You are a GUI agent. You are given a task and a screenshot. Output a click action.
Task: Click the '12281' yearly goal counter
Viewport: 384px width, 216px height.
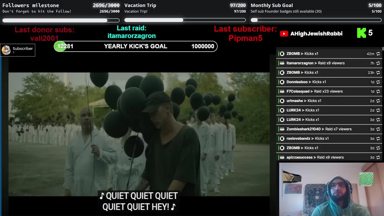[x=65, y=46]
